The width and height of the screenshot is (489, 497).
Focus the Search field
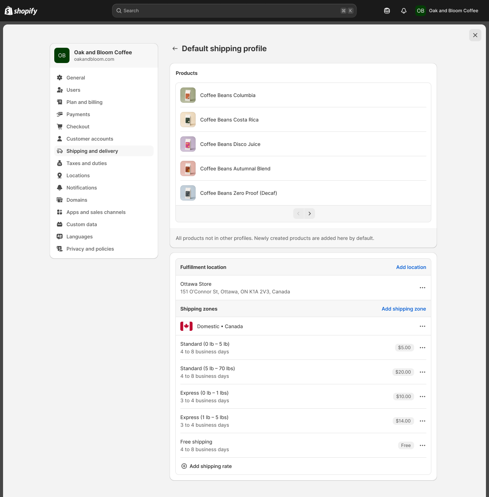234,11
